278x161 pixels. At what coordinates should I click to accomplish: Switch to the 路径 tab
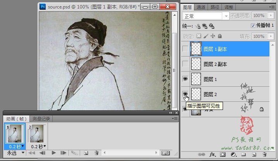click(x=215, y=7)
